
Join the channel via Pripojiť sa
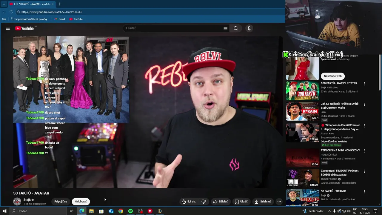[x=61, y=202]
